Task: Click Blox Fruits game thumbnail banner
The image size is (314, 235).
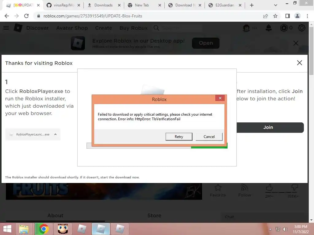Action: click(x=104, y=191)
